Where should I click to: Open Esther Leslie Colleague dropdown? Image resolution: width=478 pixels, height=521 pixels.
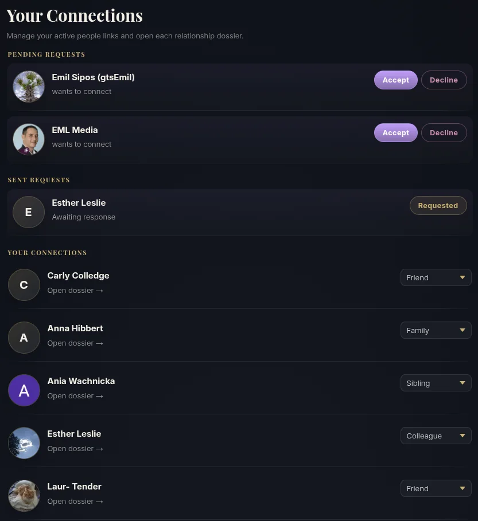(x=436, y=436)
